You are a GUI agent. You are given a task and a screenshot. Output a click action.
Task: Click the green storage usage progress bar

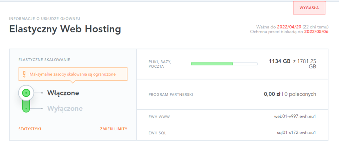click(x=224, y=64)
